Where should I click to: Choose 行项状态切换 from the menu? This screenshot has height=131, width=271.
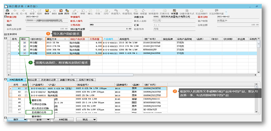39,104
